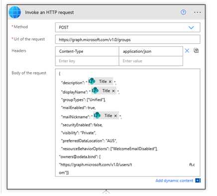Image resolution: width=217 pixels, height=196 pixels.
Task: Edit the Content-Type header key field
Action: (x=87, y=51)
